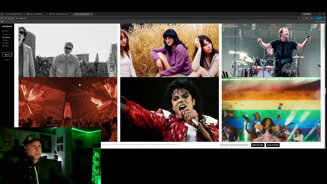The image size is (327, 184).
Task: Bookmark this page with the star icon
Action: (298, 18)
